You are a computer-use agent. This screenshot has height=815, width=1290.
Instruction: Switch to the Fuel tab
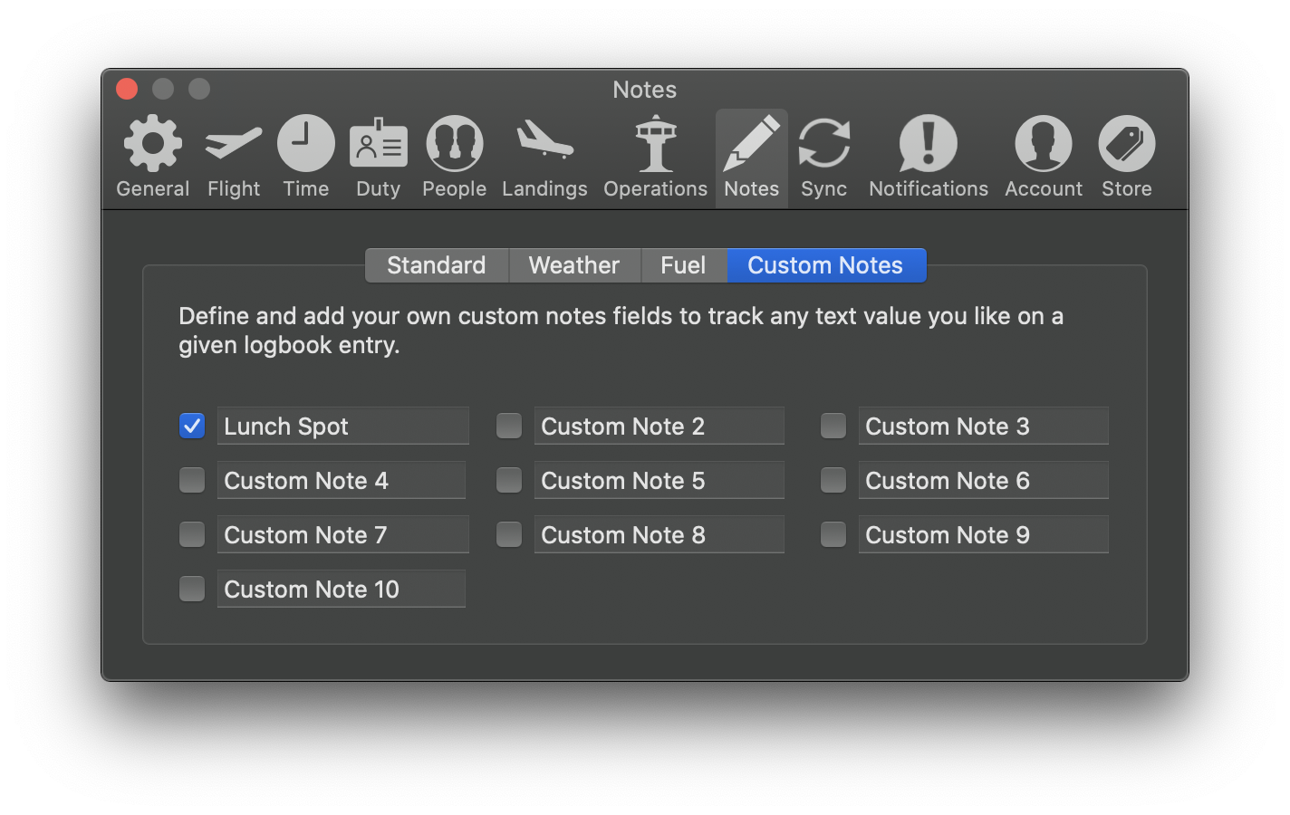pyautogui.click(x=684, y=265)
